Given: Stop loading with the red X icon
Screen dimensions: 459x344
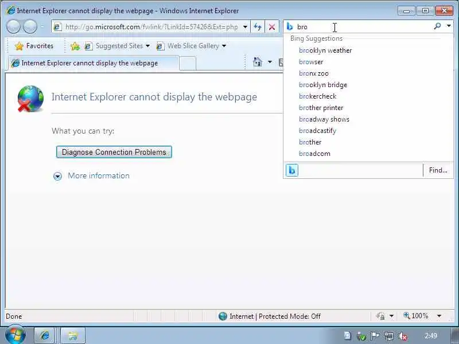Looking at the screenshot, I should [271, 27].
